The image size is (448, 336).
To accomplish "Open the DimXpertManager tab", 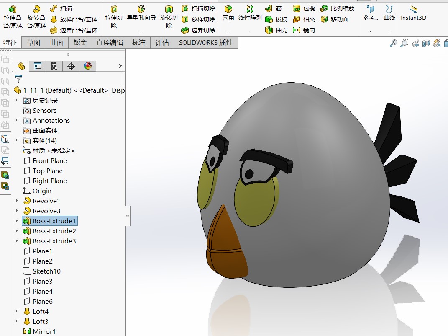I will [71, 66].
